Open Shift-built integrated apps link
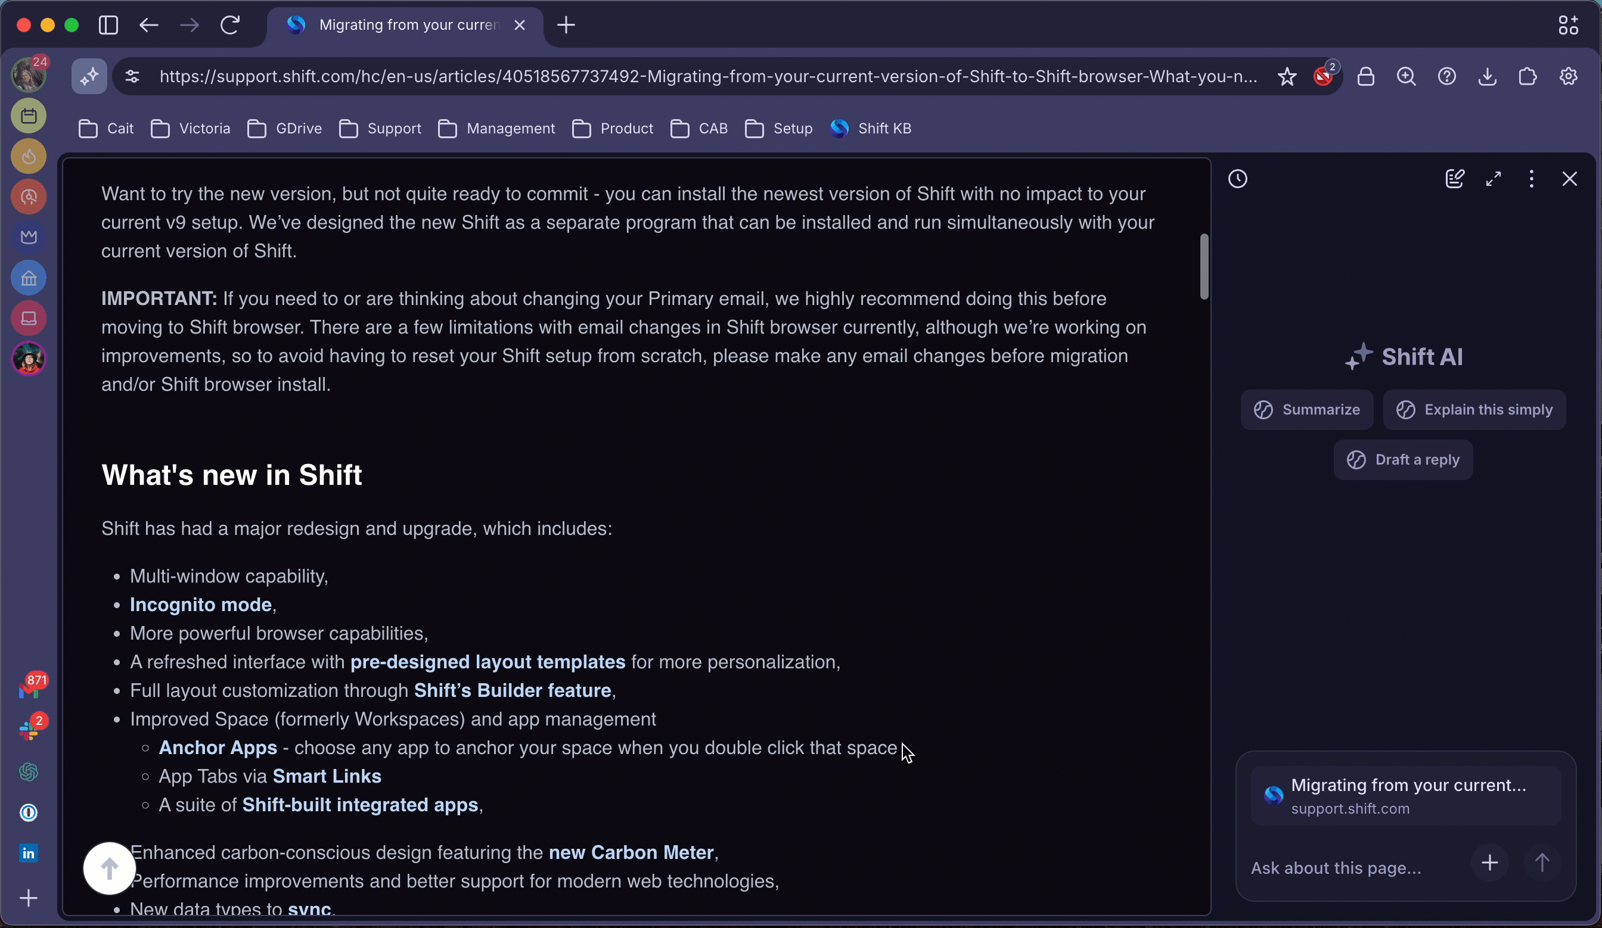This screenshot has width=1602, height=928. (360, 805)
